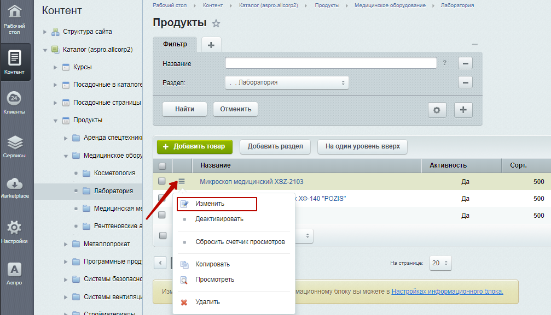Open the Рабочий стол sidebar section

(x=14, y=19)
